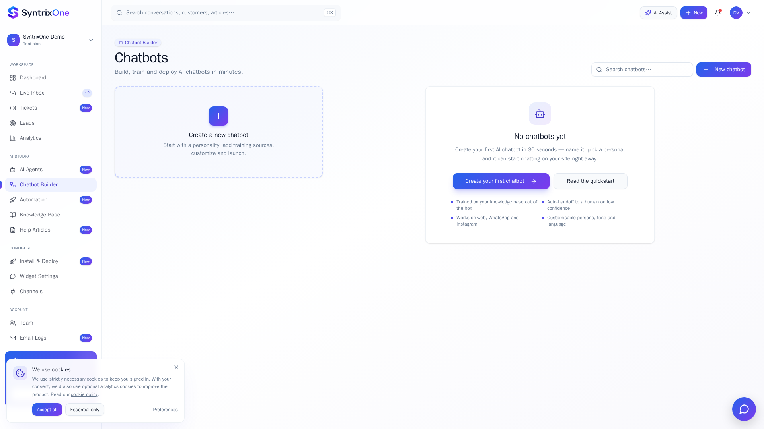Open the Analytics bar chart icon

[x=13, y=138]
